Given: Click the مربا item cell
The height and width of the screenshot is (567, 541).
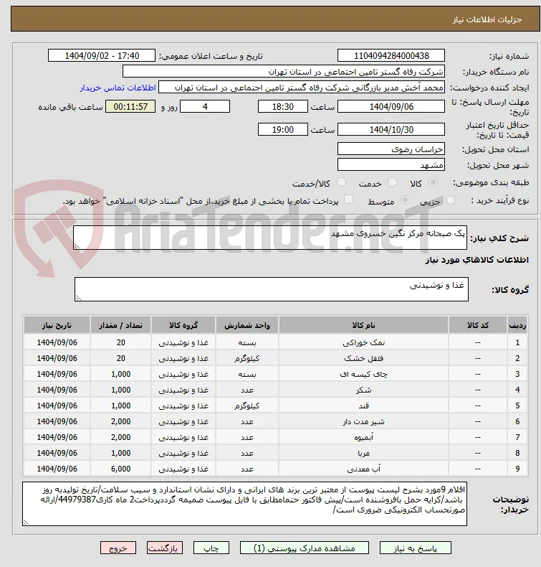Looking at the screenshot, I should (363, 453).
